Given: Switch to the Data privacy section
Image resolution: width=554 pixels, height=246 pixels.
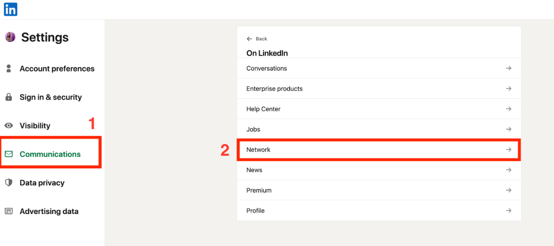Looking at the screenshot, I should 42,183.
